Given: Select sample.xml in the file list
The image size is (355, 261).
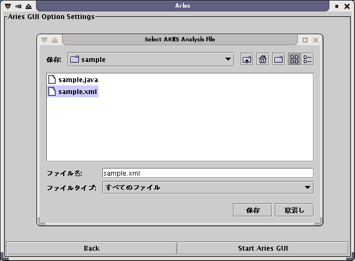Looking at the screenshot, I should (78, 91).
